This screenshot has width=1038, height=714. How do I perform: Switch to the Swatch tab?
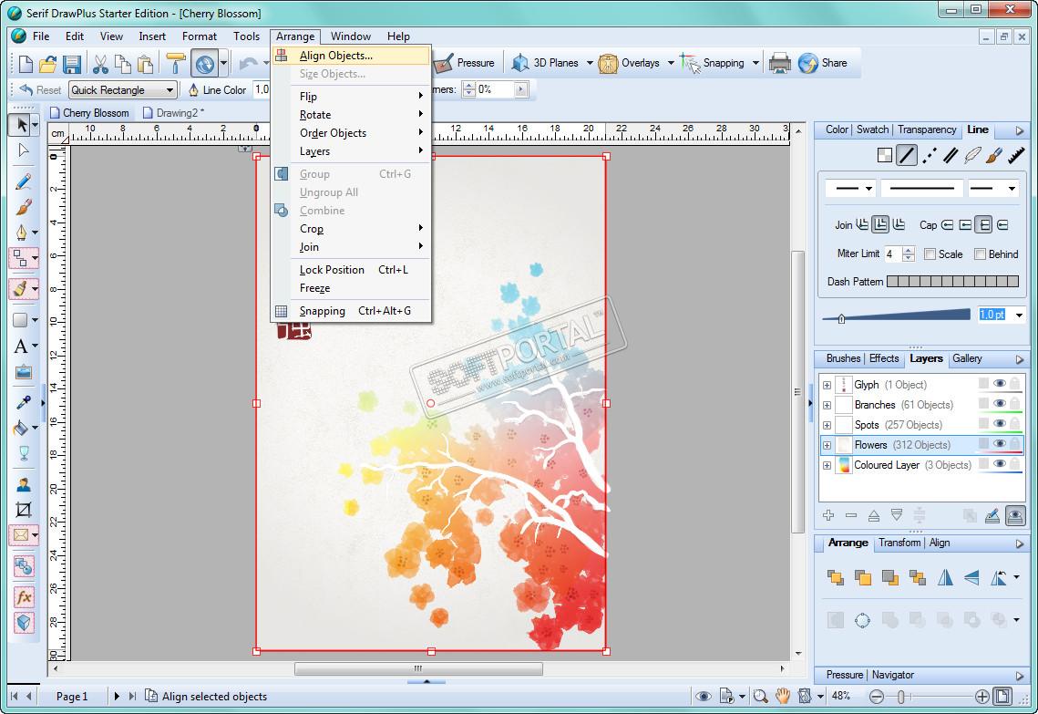[x=872, y=129]
